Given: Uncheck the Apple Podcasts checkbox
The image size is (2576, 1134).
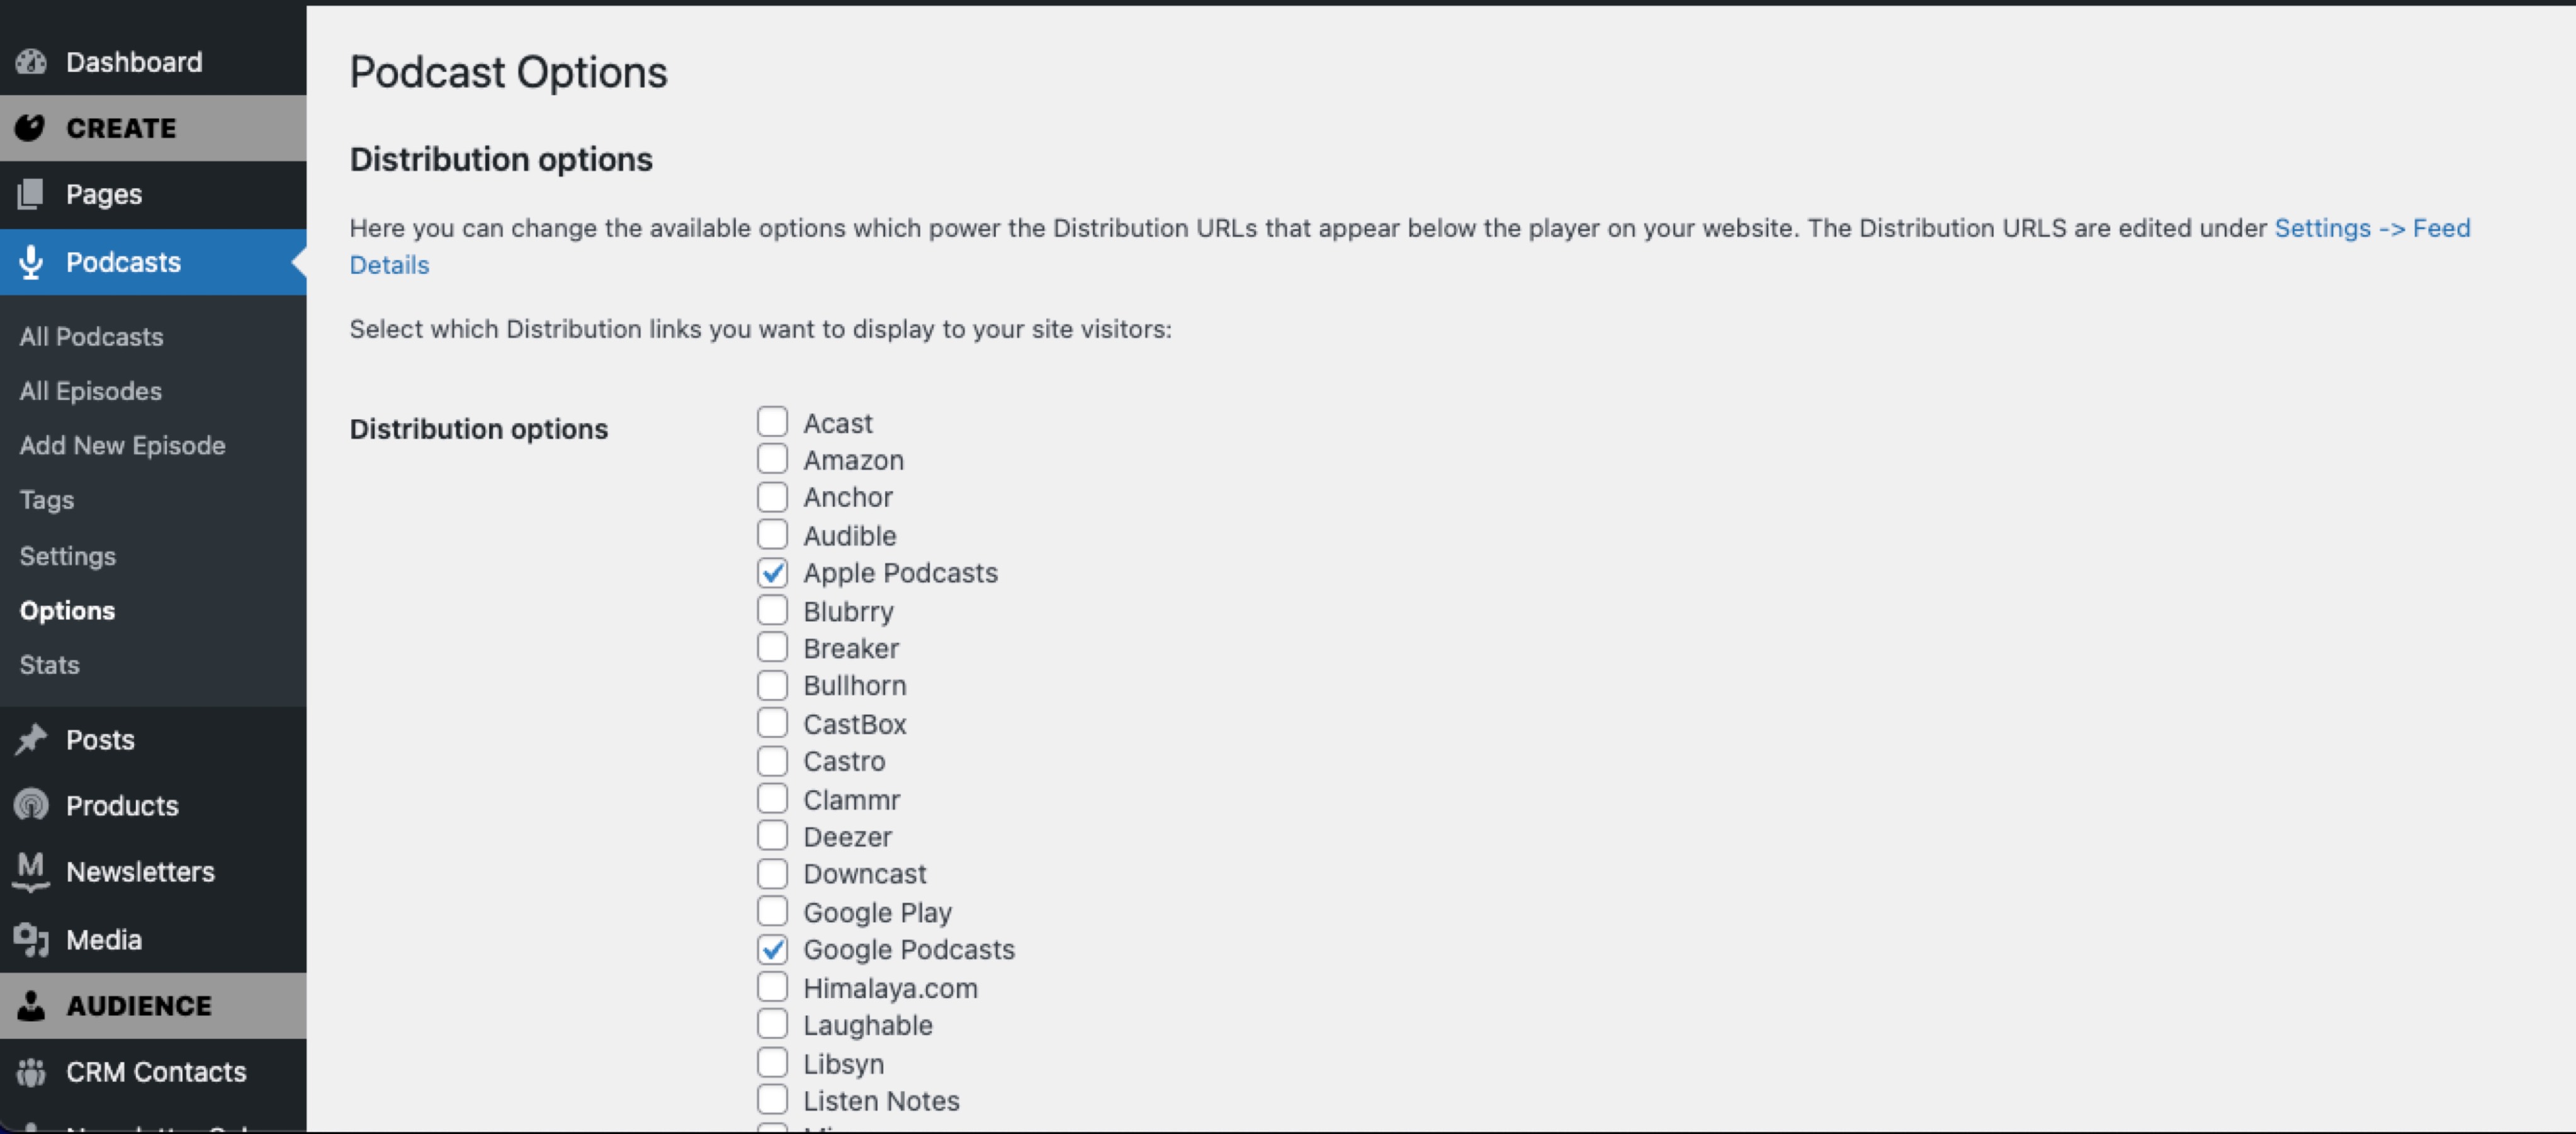Looking at the screenshot, I should click(772, 573).
